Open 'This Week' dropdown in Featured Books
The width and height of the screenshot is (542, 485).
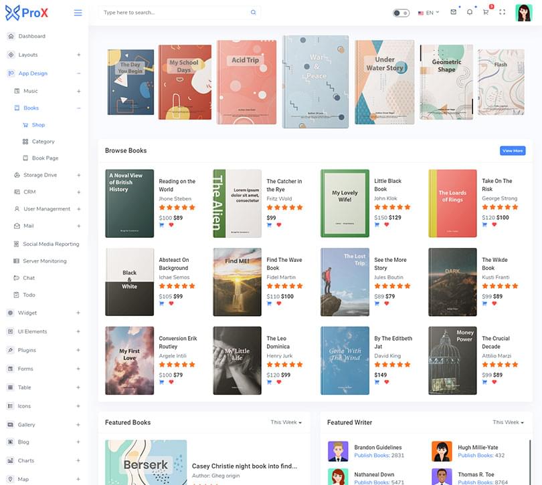pyautogui.click(x=286, y=422)
